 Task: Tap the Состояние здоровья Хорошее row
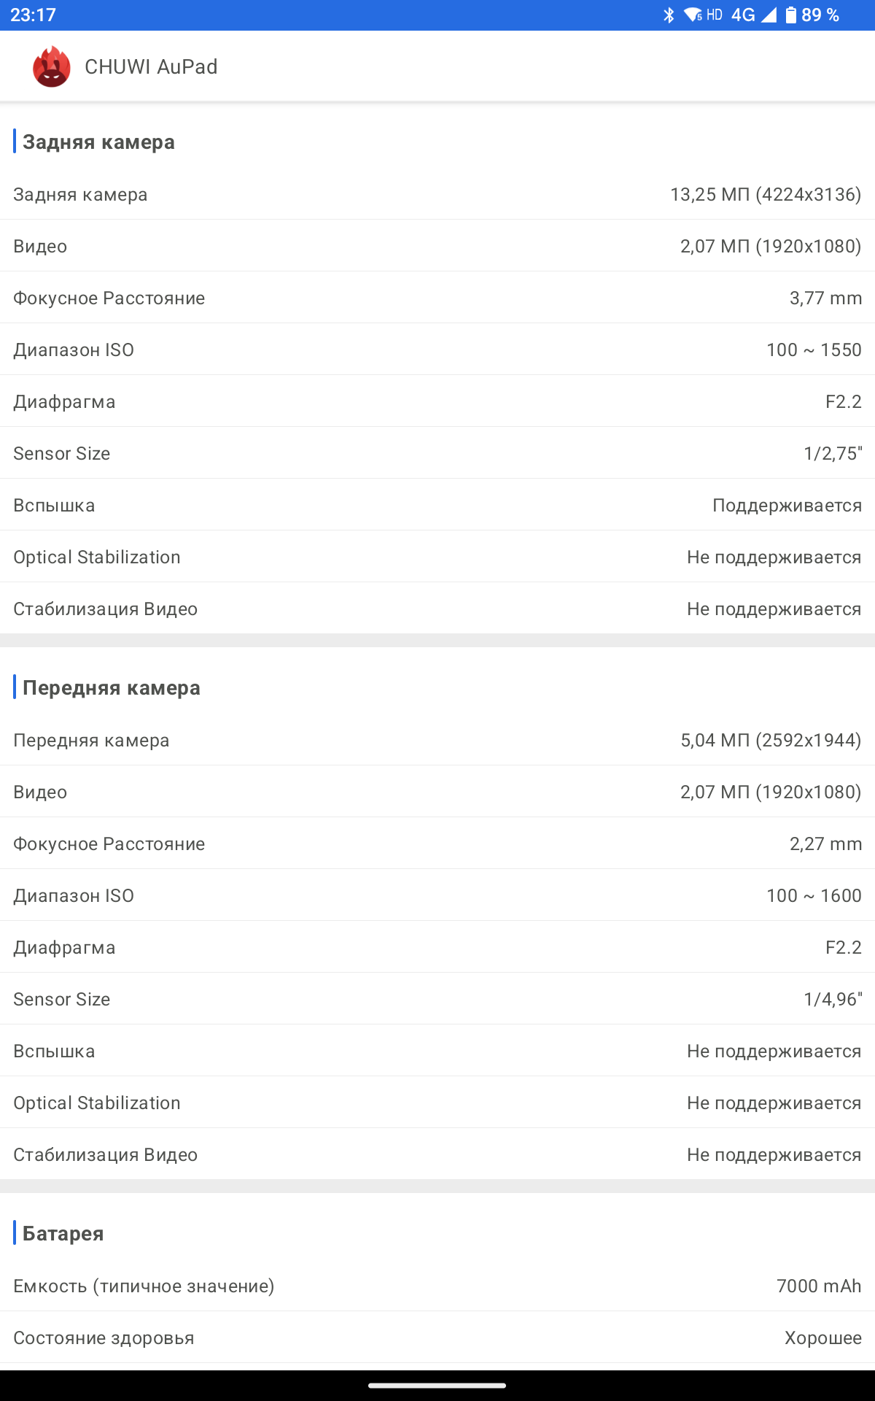(437, 1338)
